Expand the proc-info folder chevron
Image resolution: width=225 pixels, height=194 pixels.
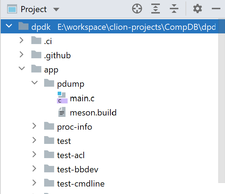34,126
